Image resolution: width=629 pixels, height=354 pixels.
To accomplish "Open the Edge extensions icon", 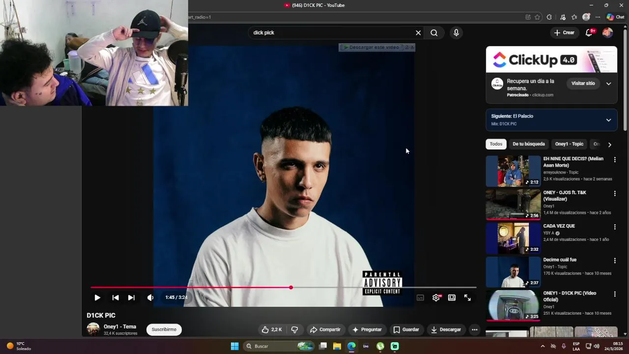I will 549,17.
